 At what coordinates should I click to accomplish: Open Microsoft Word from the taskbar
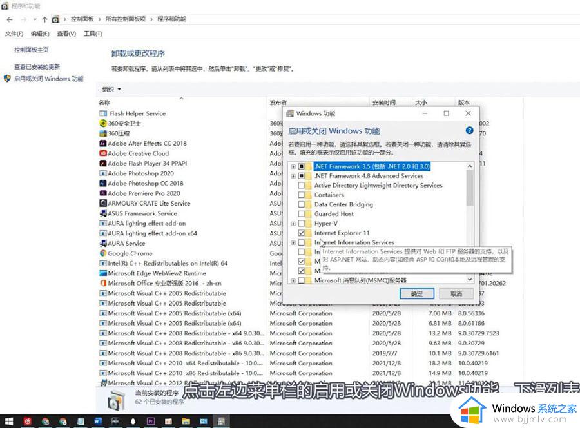[x=97, y=422]
